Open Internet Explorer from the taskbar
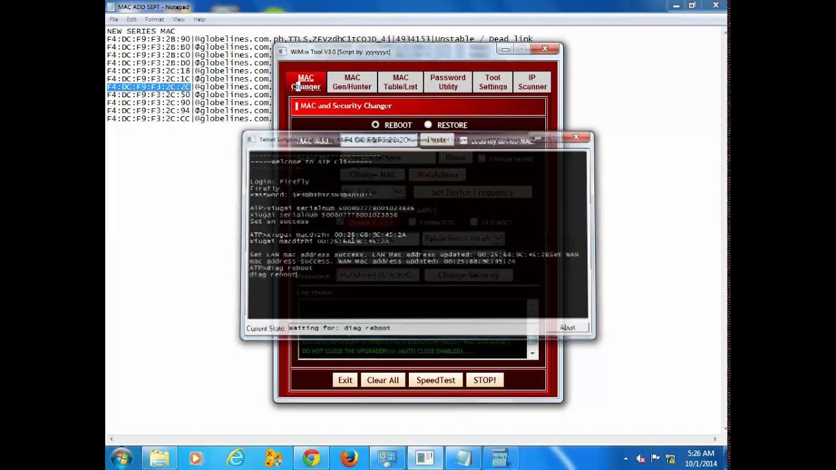This screenshot has height=470, width=836. [235, 458]
